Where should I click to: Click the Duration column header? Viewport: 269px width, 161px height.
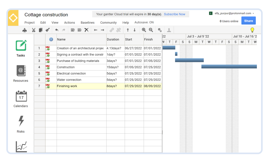pos(116,39)
